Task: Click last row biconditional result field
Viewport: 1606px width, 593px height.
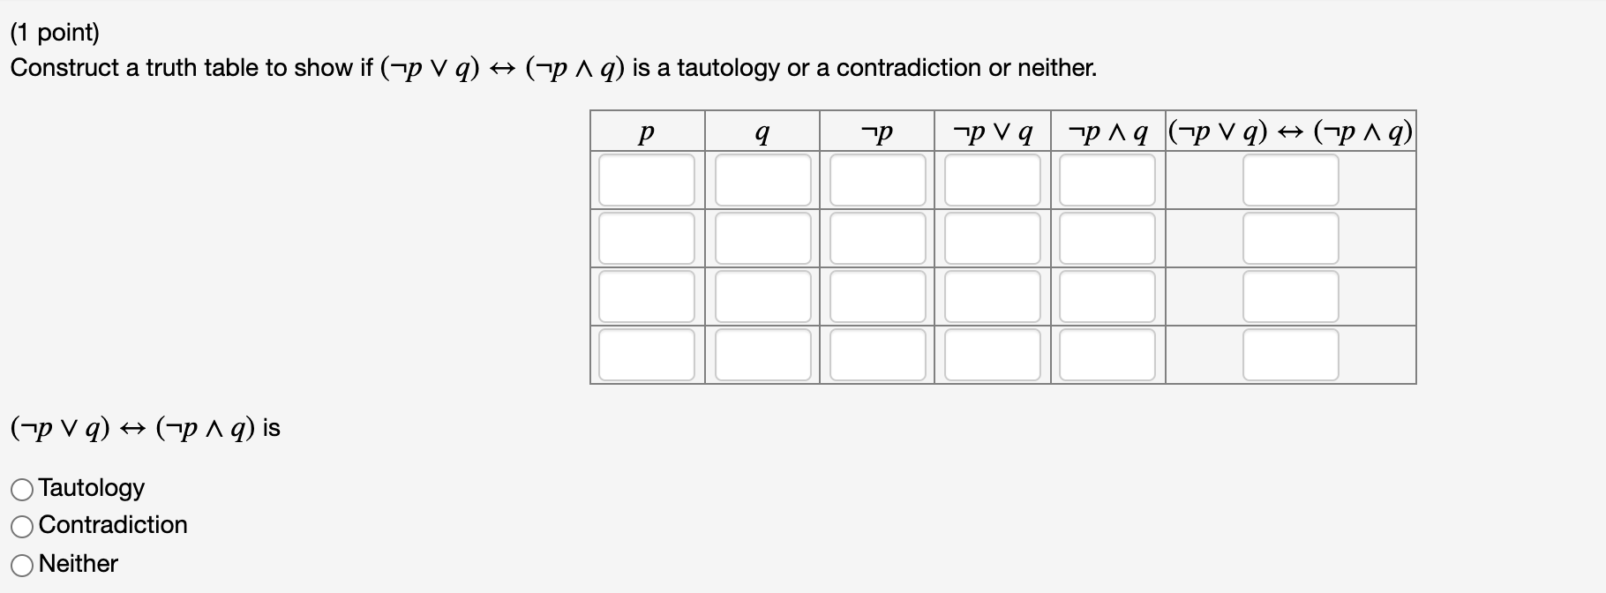Action: 1291,355
